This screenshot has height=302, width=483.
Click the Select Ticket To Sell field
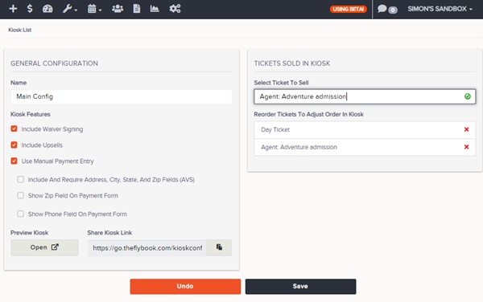click(365, 96)
